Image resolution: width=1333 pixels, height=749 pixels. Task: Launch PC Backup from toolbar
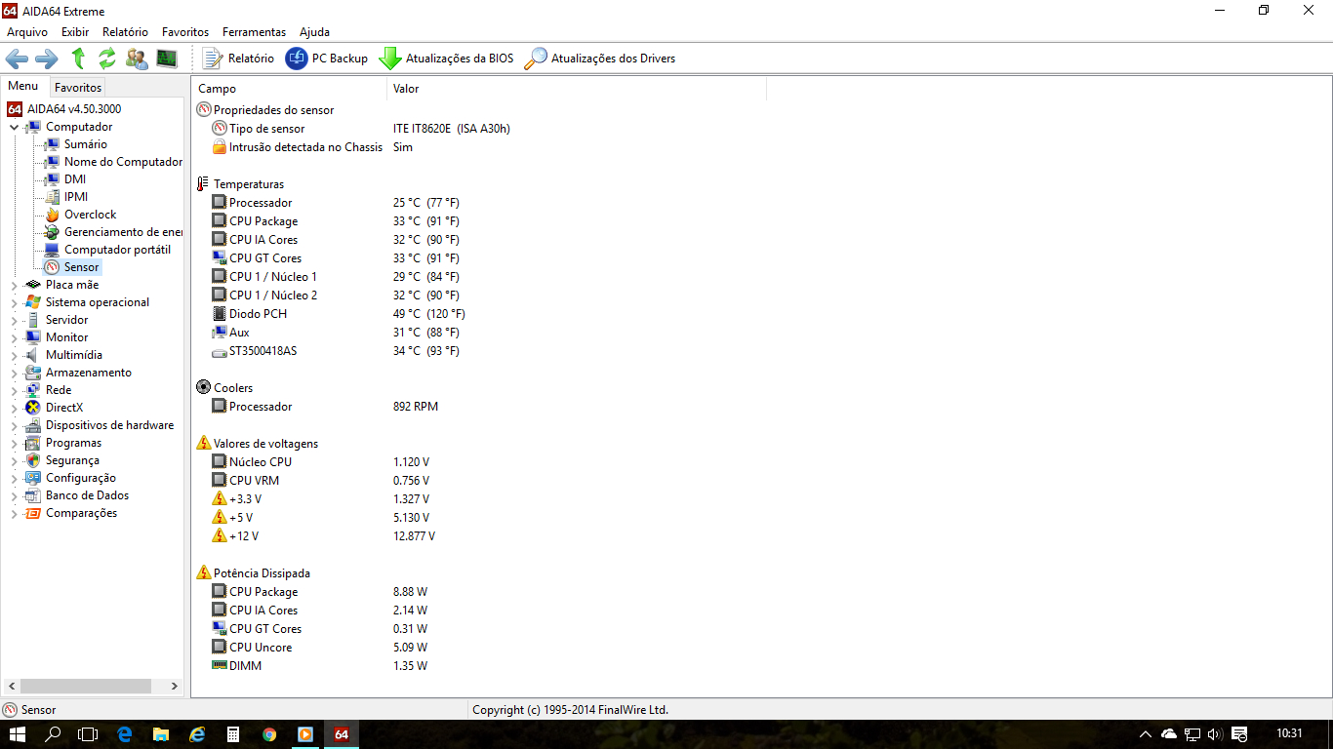(x=326, y=59)
